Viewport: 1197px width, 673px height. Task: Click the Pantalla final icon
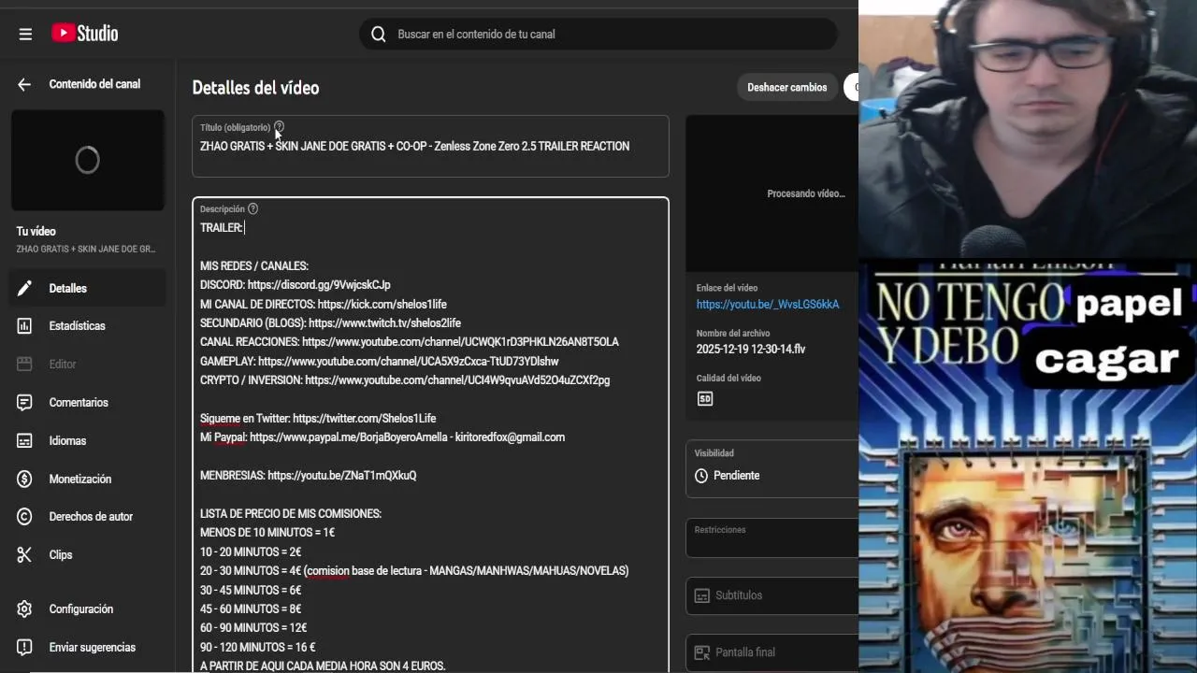(702, 652)
